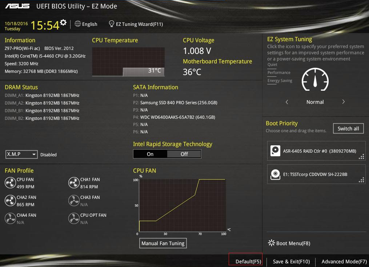Screen dimensions: 369x267
Task: Click the Boot Menu star icon
Action: (271, 243)
